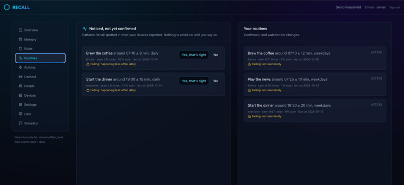The height and width of the screenshot is (185, 404).
Task: Click the Emma · owner user label
Action: 375,7
